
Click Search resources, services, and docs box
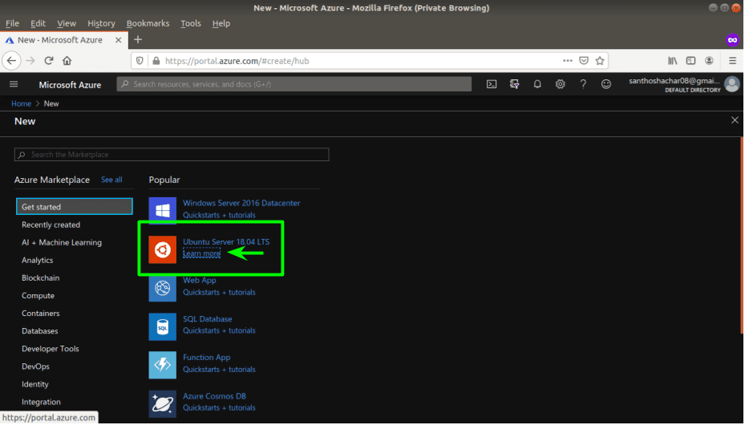coord(294,84)
